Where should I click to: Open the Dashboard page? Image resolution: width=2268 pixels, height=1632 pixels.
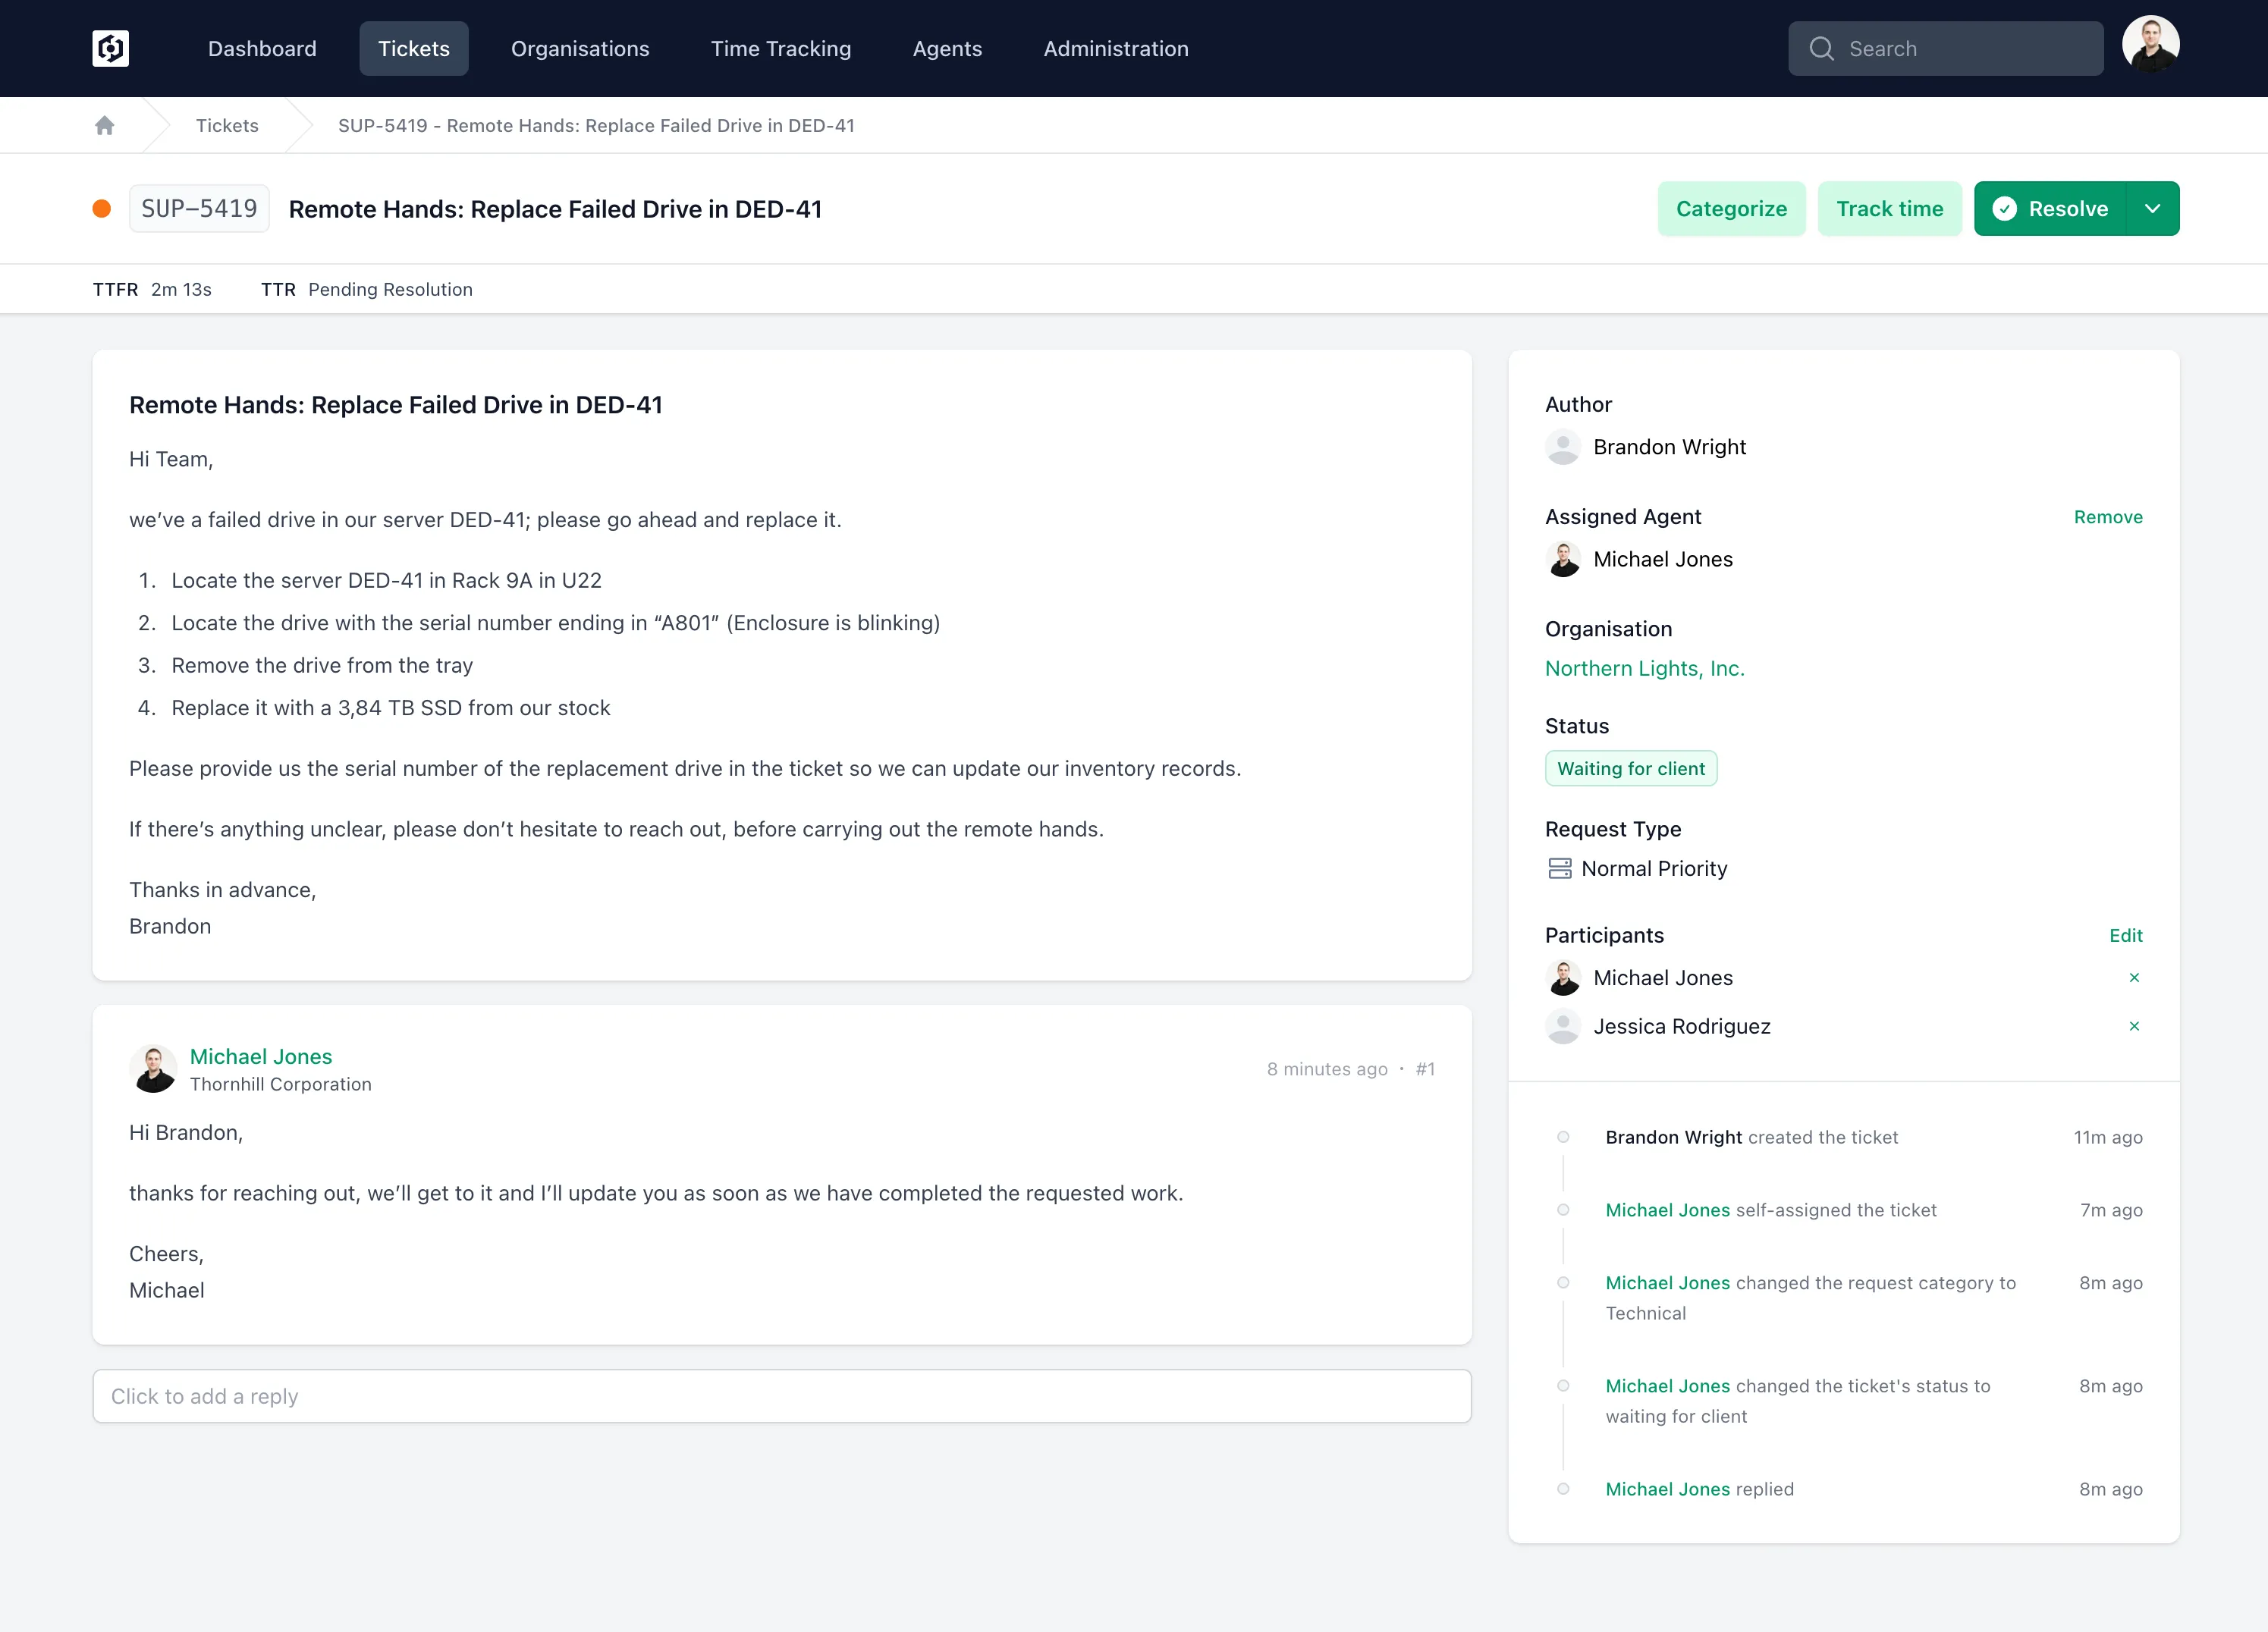click(x=261, y=48)
